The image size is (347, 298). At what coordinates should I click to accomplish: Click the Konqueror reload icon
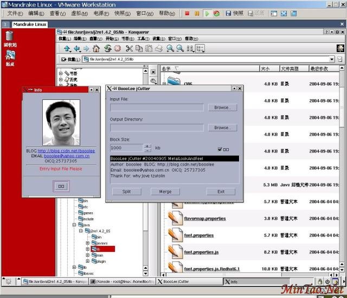tap(107, 49)
